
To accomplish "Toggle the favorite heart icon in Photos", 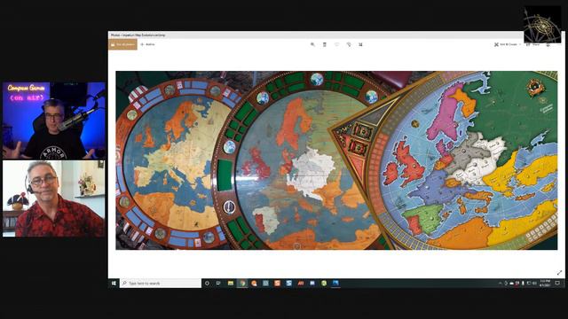I will point(336,44).
